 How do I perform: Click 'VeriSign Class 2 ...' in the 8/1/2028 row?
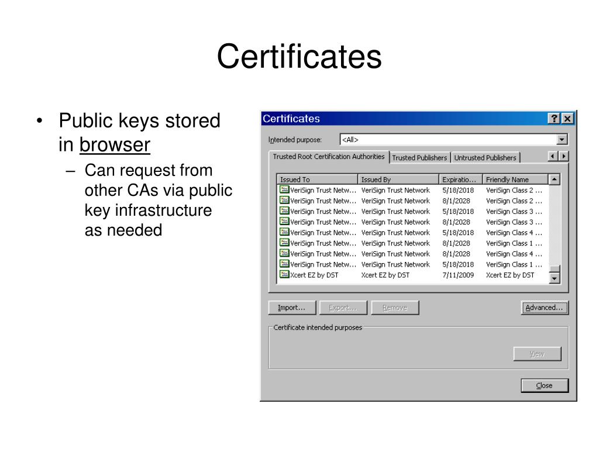pyautogui.click(x=514, y=201)
